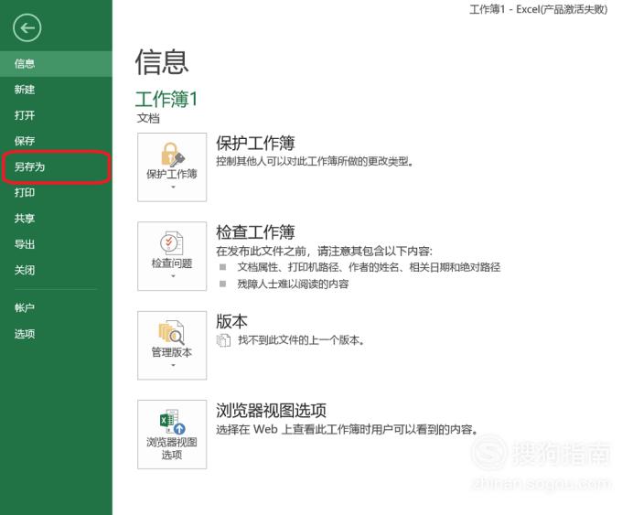Viewport: 633px width, 515px height.
Task: Click the 保护工作簿 button label
Action: (172, 175)
